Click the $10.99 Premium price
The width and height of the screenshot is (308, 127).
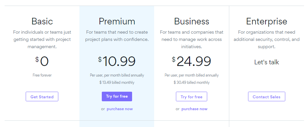point(117,61)
